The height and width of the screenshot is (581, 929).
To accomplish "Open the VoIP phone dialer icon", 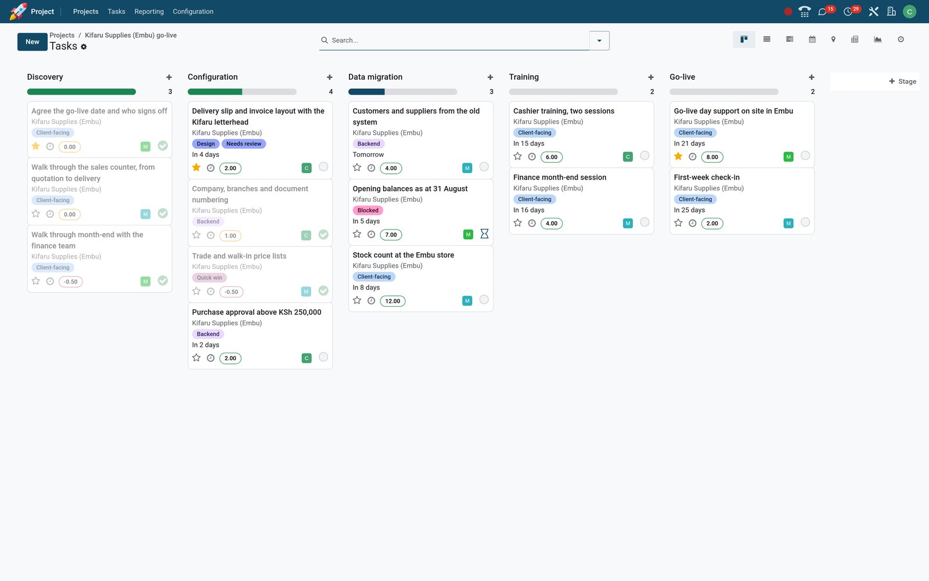I will (x=804, y=12).
